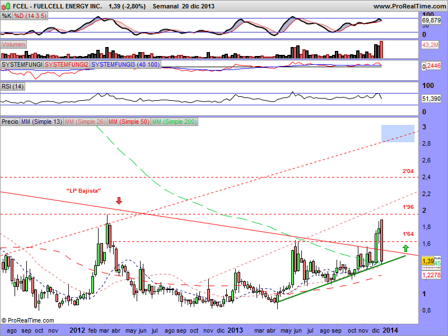Screen dimensions: 448x336
Task: Select the %K stochastic label
Action: pyautogui.click(x=7, y=16)
